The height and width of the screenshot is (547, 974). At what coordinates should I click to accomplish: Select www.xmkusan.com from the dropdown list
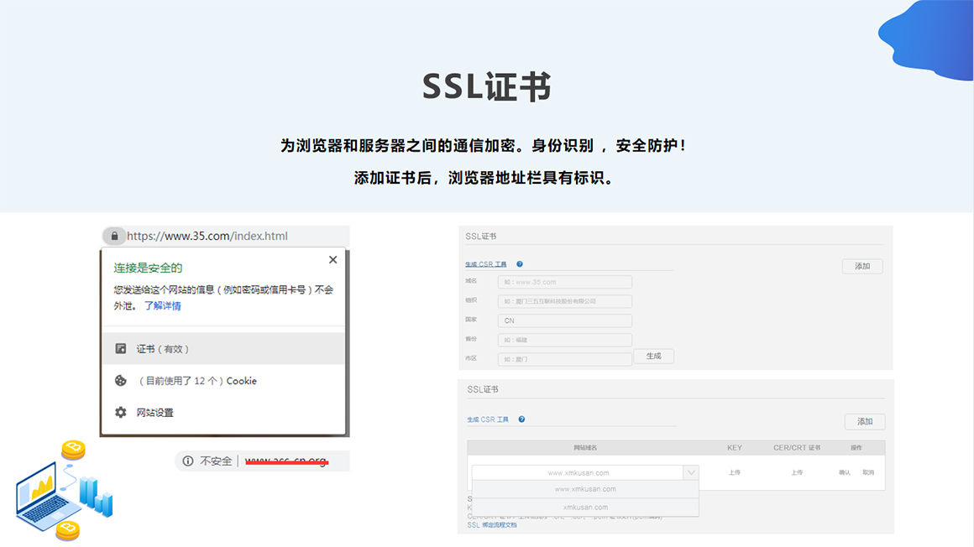(585, 489)
